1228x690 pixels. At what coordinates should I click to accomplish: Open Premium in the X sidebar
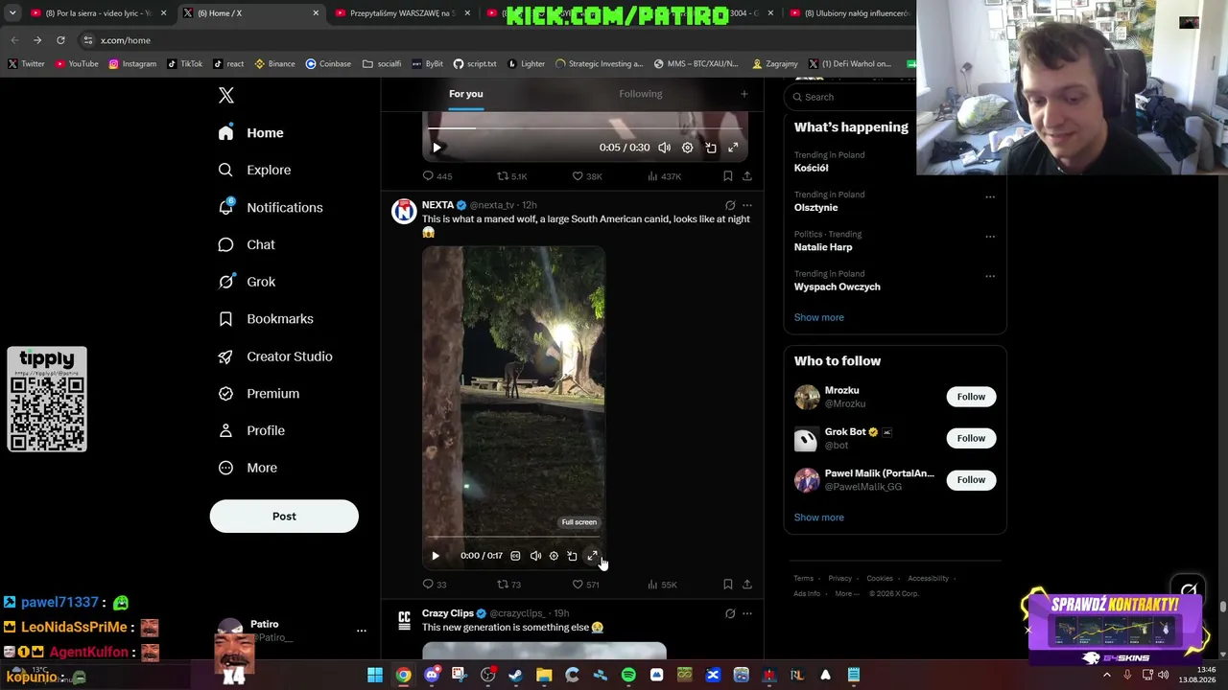tap(258, 394)
